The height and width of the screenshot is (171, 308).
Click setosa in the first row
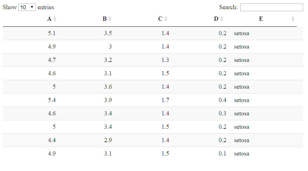(242, 33)
